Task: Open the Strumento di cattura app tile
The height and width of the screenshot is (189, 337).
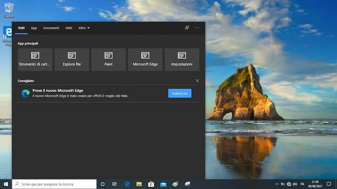Action: click(35, 59)
